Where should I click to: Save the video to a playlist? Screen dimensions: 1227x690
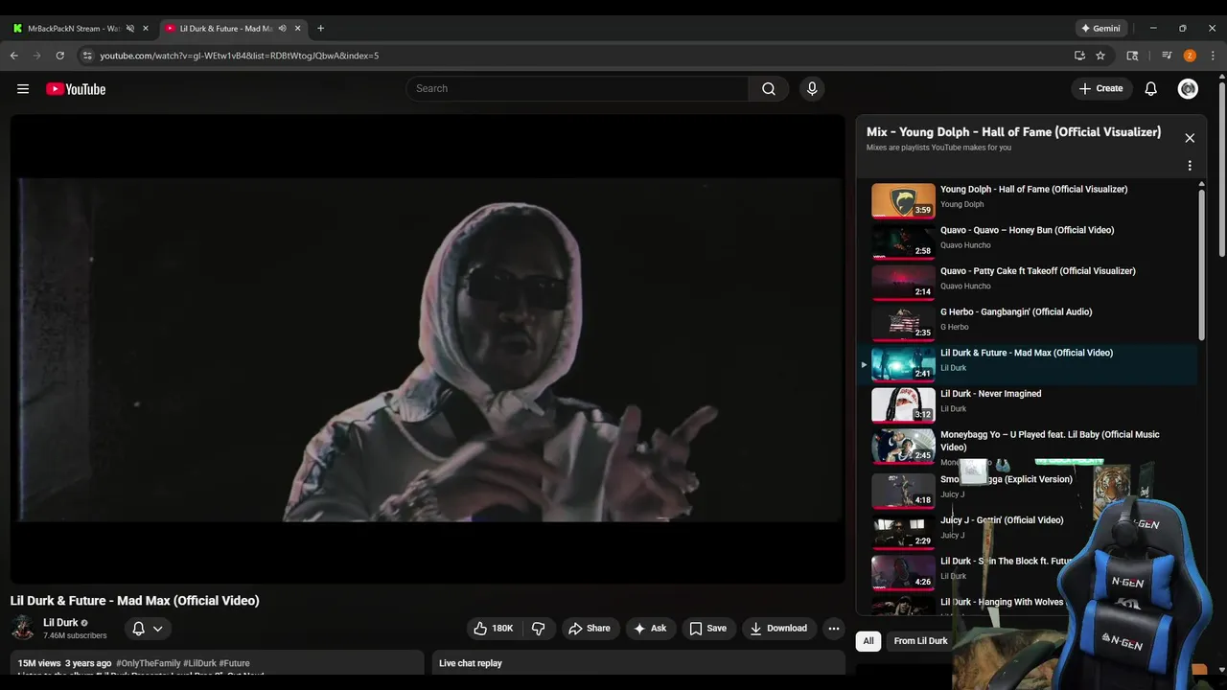707,629
